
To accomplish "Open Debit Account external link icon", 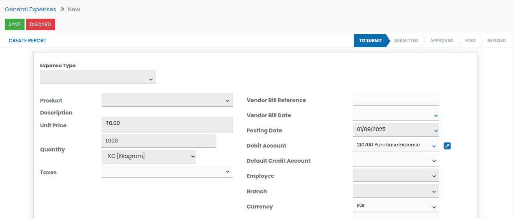I will click(447, 146).
